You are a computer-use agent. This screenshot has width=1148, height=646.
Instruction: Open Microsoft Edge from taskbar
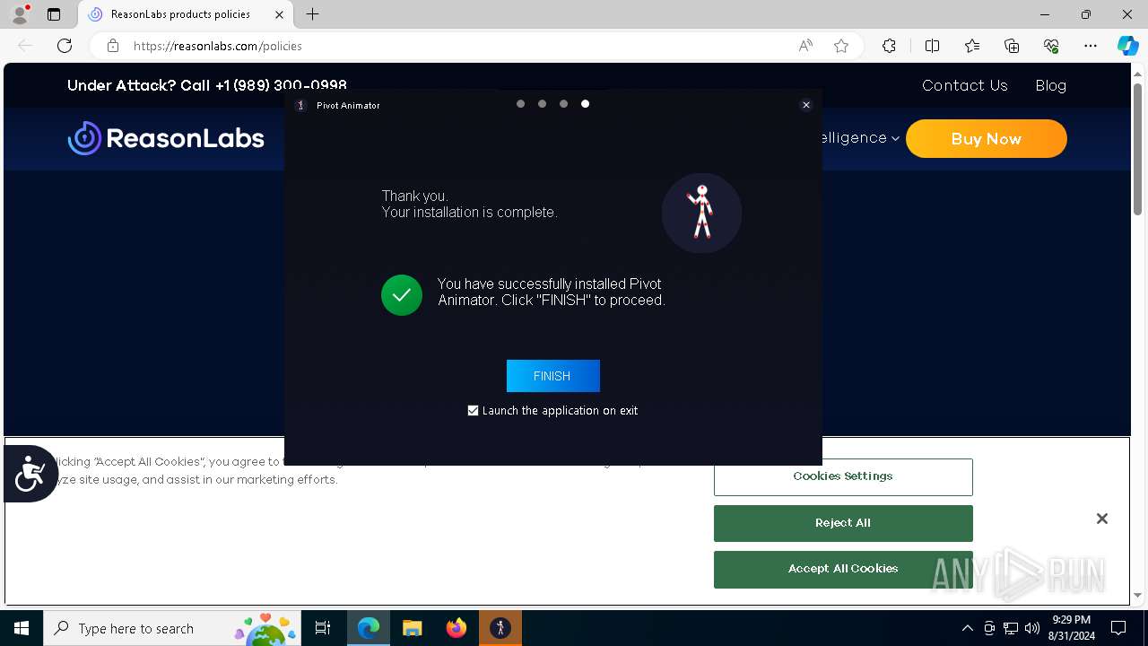coord(369,628)
